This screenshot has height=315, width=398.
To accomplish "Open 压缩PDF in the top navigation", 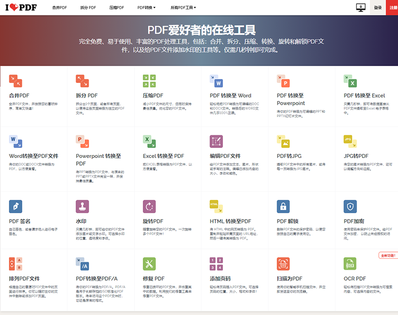I will [117, 7].
